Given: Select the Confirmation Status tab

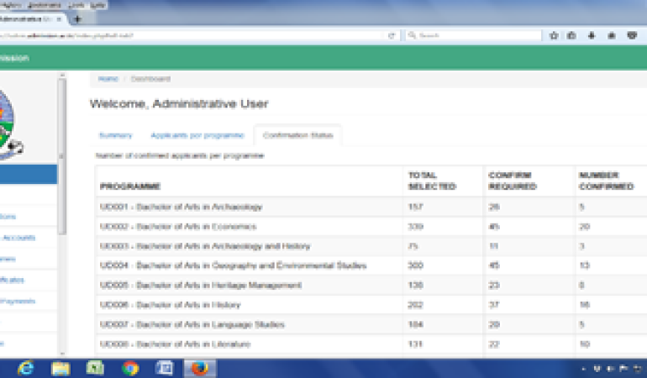Looking at the screenshot, I should [x=297, y=135].
